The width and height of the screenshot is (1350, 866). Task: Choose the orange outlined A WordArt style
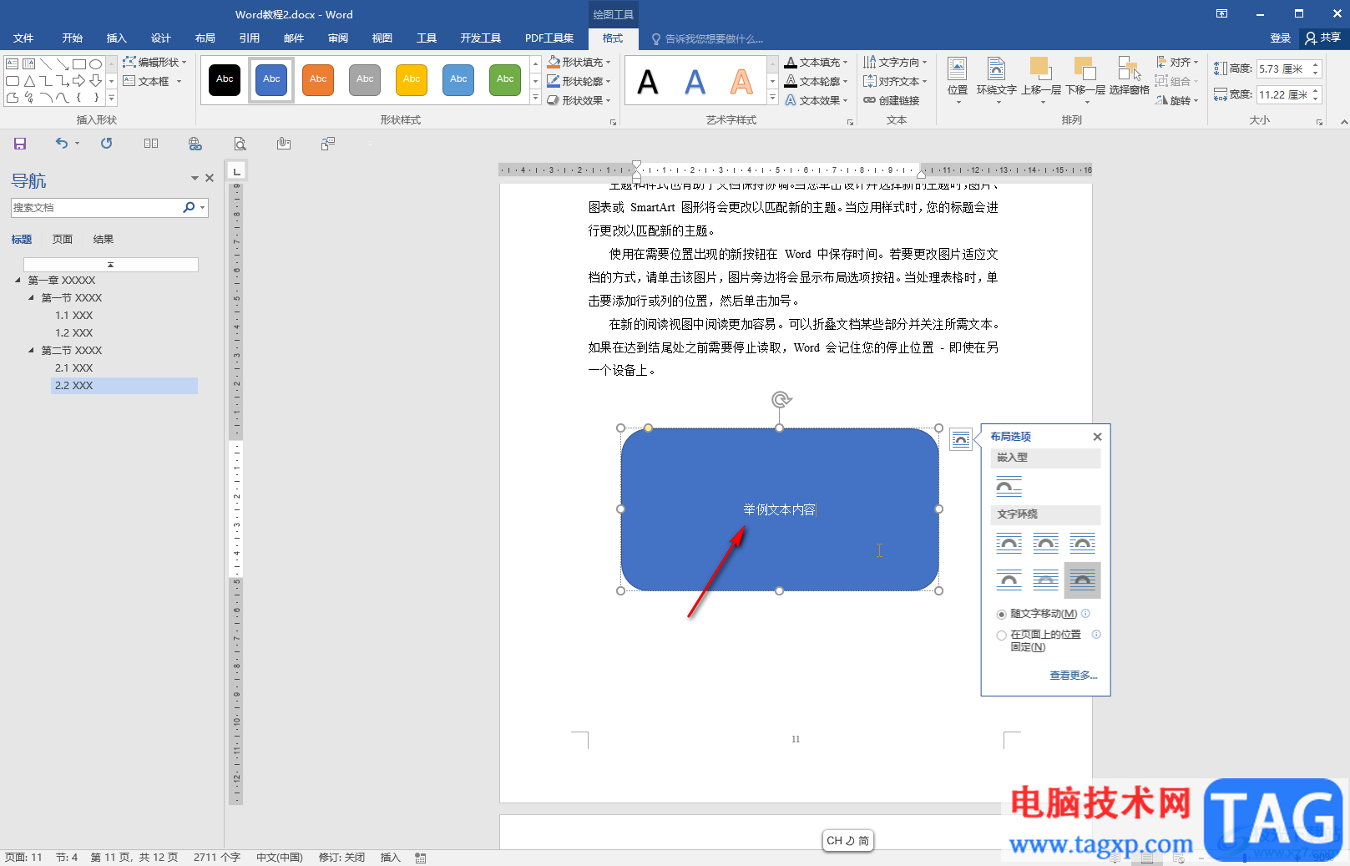click(741, 82)
